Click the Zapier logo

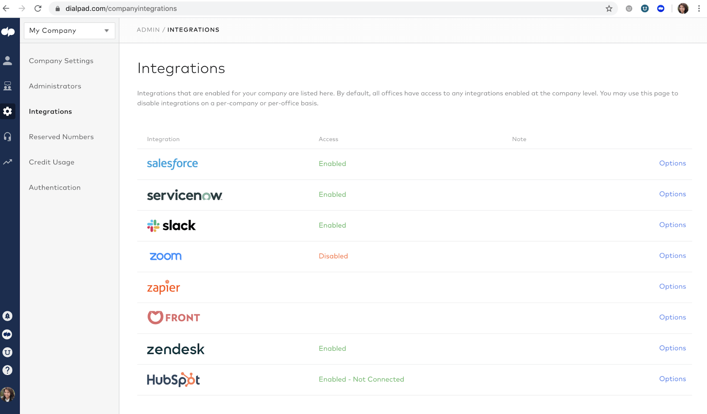pos(163,287)
